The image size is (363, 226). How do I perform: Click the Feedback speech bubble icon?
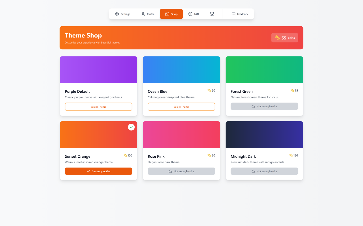tap(233, 14)
